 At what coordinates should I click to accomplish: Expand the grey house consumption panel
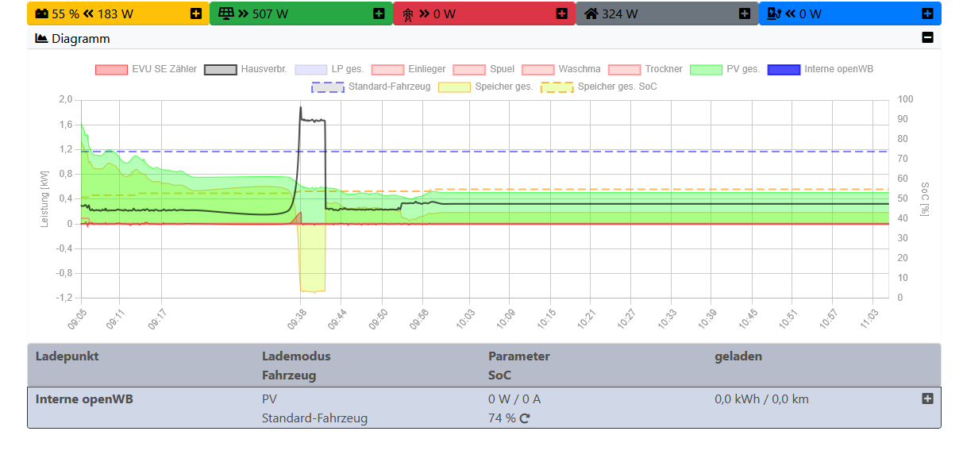click(x=744, y=13)
